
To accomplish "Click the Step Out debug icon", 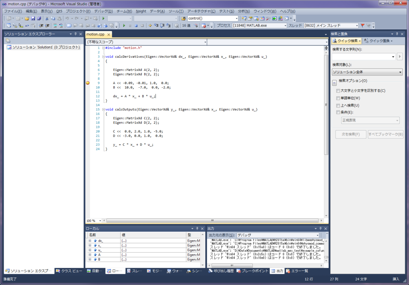I will tap(168, 26).
